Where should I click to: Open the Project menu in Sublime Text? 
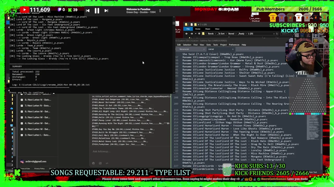[x=223, y=45]
